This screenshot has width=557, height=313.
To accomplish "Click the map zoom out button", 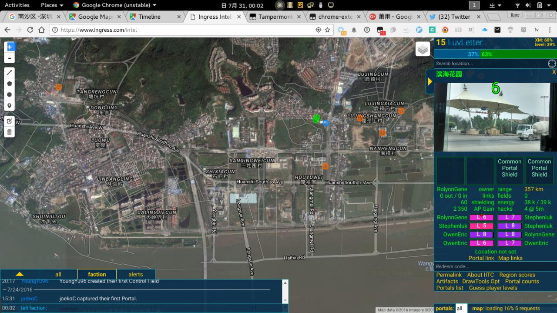I will tap(9, 58).
